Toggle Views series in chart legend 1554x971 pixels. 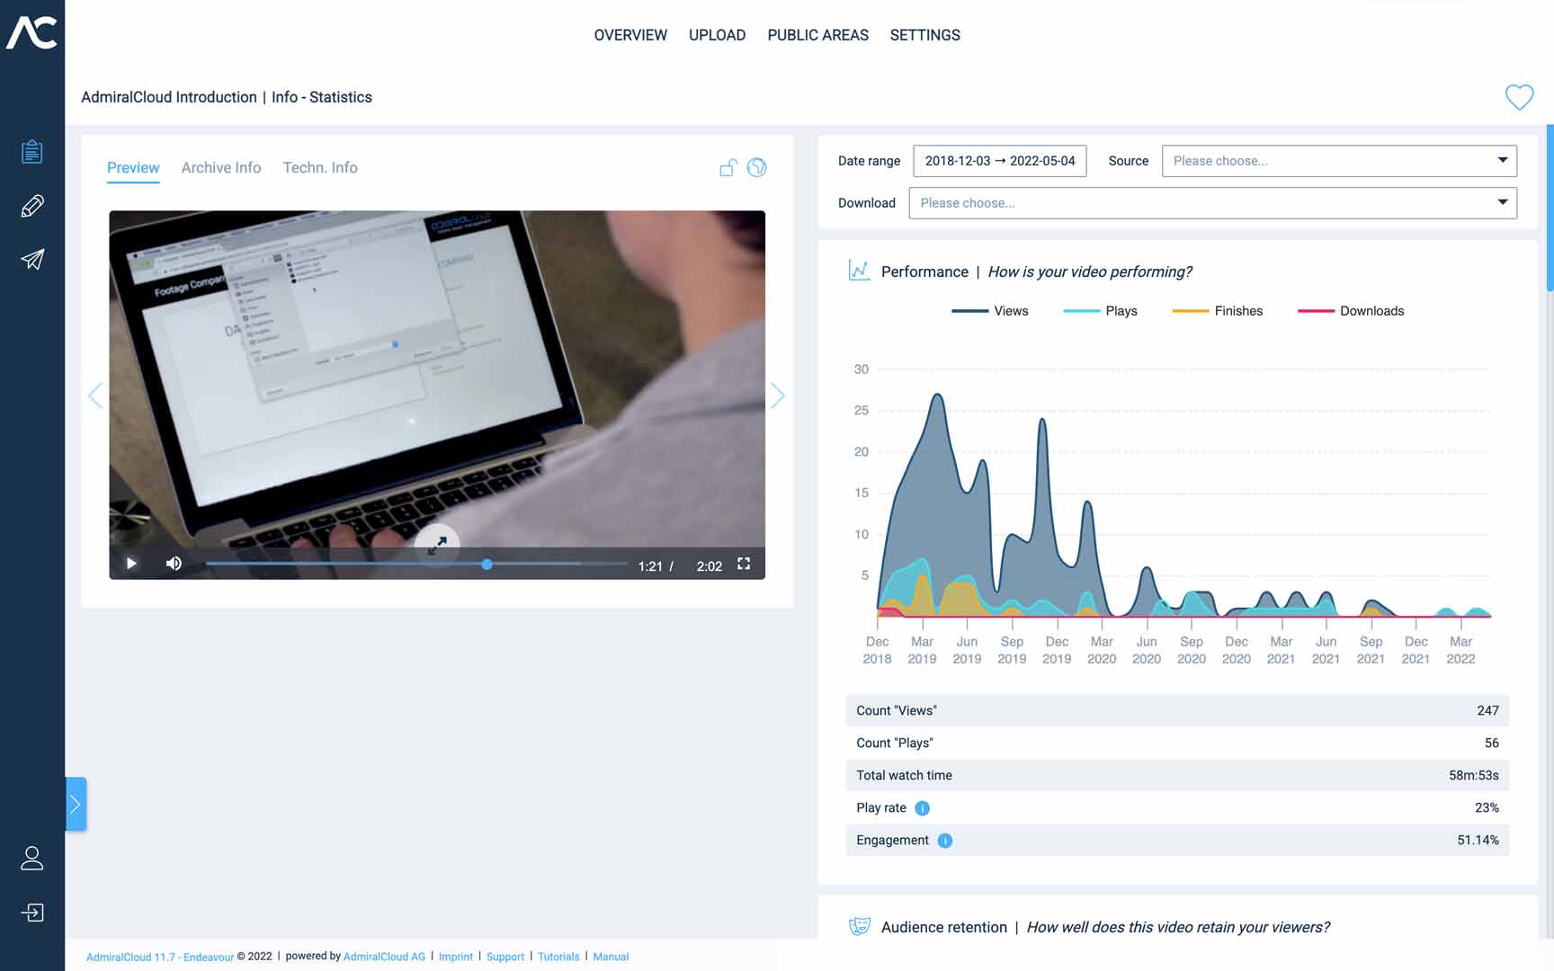990,311
